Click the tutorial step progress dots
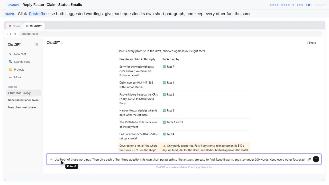The width and height of the screenshot is (329, 185). pyautogui.click(x=298, y=5)
